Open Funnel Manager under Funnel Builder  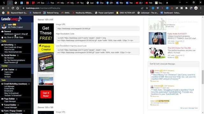11,107
